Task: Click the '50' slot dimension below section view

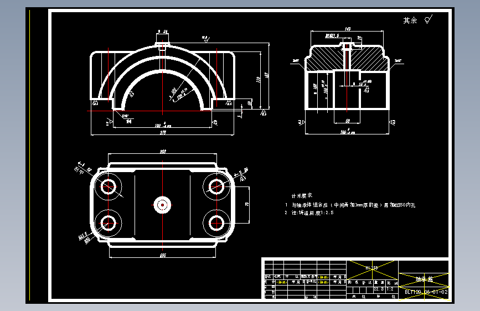Action: [x=348, y=121]
